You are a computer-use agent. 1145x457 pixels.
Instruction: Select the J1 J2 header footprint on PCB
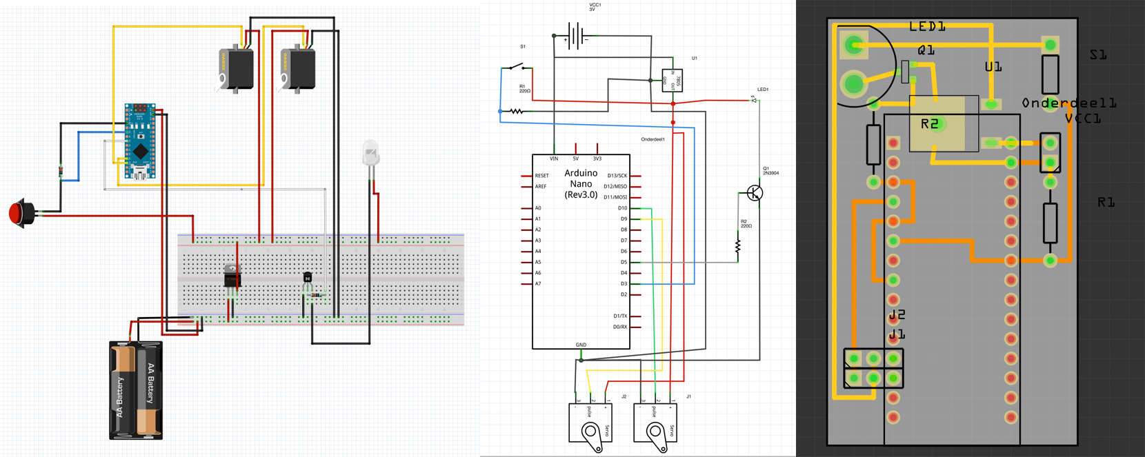(874, 369)
